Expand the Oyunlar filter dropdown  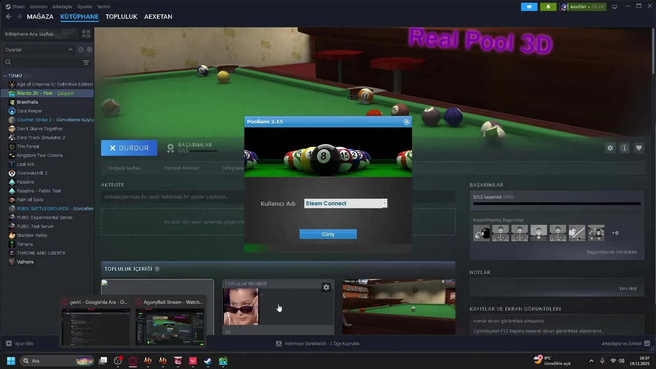pyautogui.click(x=39, y=50)
